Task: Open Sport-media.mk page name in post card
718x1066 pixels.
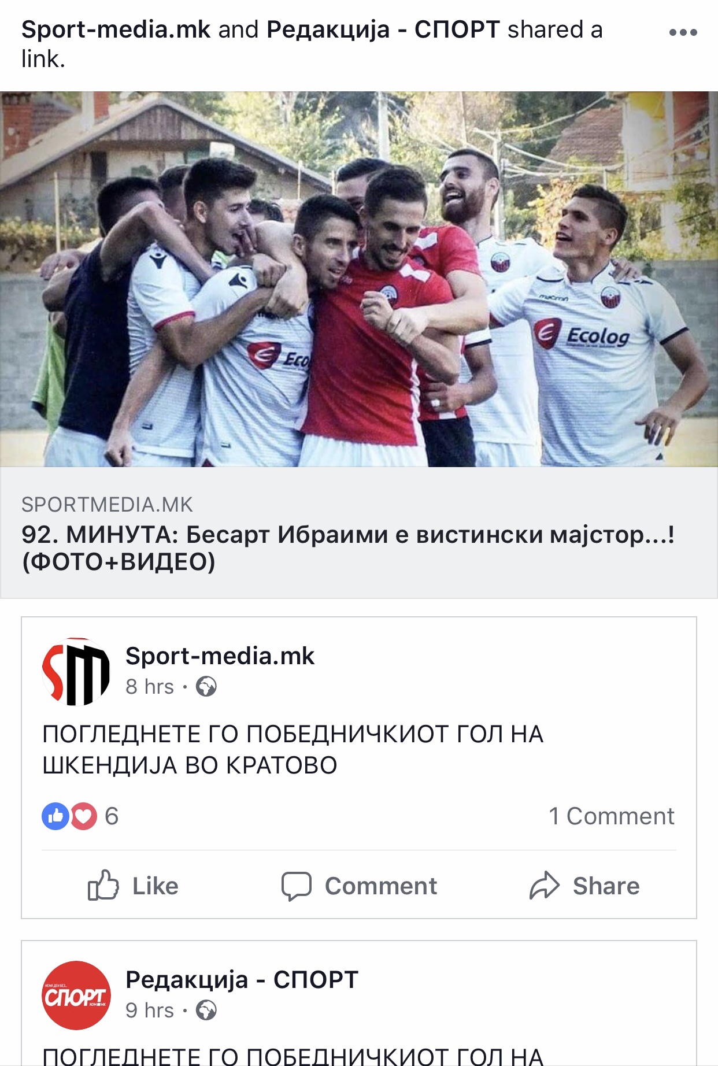Action: (220, 656)
